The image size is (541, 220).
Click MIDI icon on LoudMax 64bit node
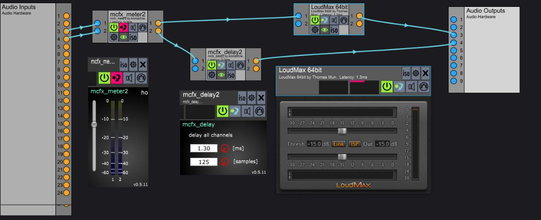[344, 20]
